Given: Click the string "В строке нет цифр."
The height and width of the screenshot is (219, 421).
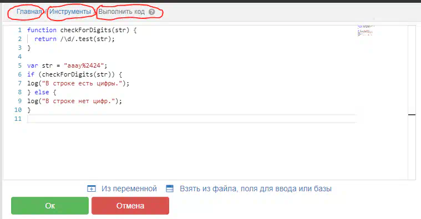Looking at the screenshot, I should pyautogui.click(x=78, y=101).
